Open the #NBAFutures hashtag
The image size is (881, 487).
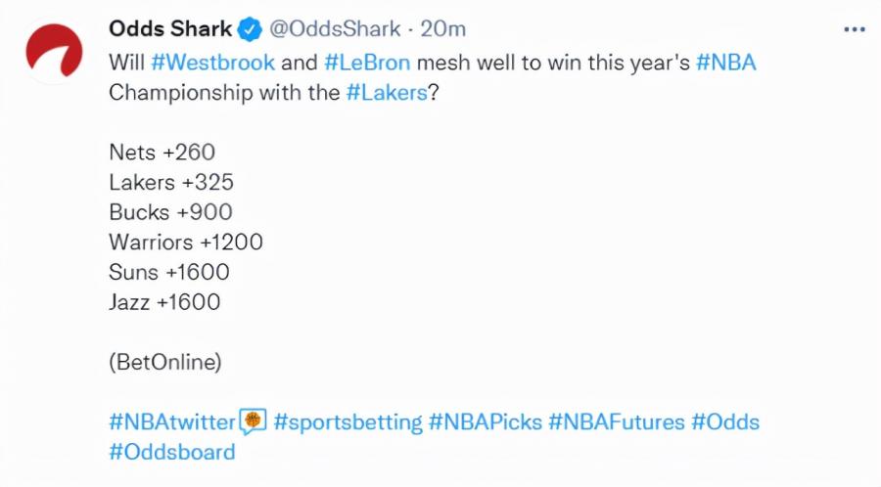click(x=617, y=421)
